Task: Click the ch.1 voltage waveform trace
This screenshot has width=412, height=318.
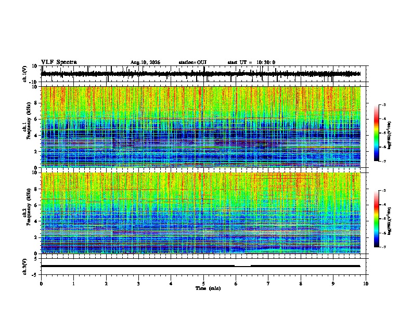Action: [201, 74]
